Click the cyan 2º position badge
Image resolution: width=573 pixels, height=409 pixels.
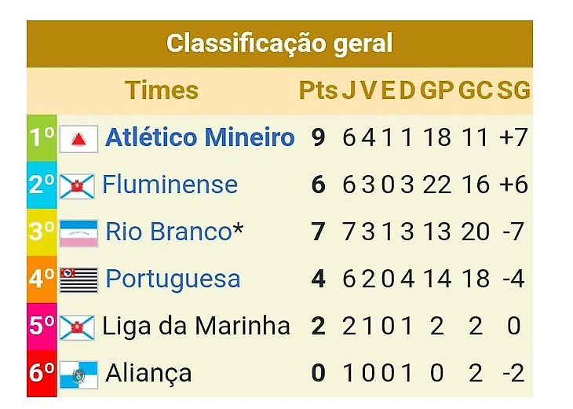click(42, 185)
